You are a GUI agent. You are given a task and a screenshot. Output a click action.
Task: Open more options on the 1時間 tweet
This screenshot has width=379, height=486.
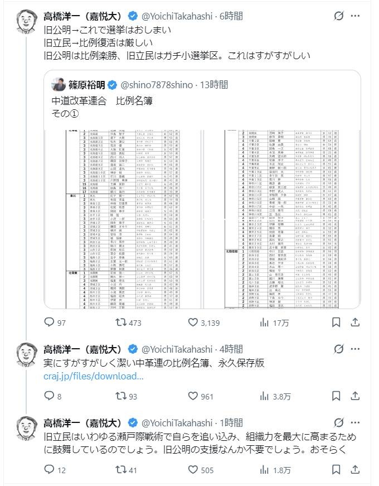[x=355, y=423]
